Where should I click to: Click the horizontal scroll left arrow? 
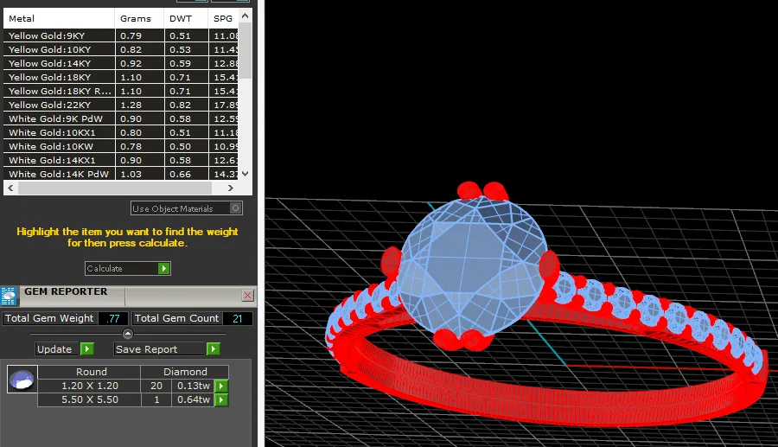[10, 188]
